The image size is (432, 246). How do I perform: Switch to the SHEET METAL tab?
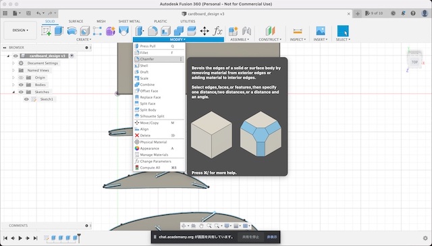[x=129, y=21]
